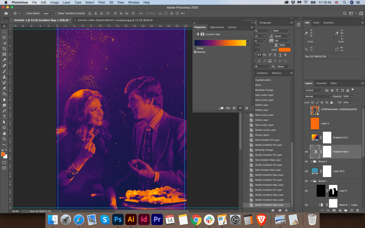Select the Eyedropper tool

pyautogui.click(x=4, y=60)
